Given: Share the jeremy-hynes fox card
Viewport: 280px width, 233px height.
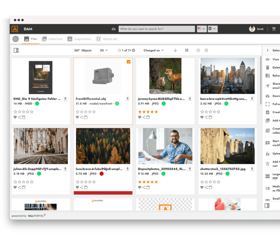Looking at the screenshot, I should point(144,117).
